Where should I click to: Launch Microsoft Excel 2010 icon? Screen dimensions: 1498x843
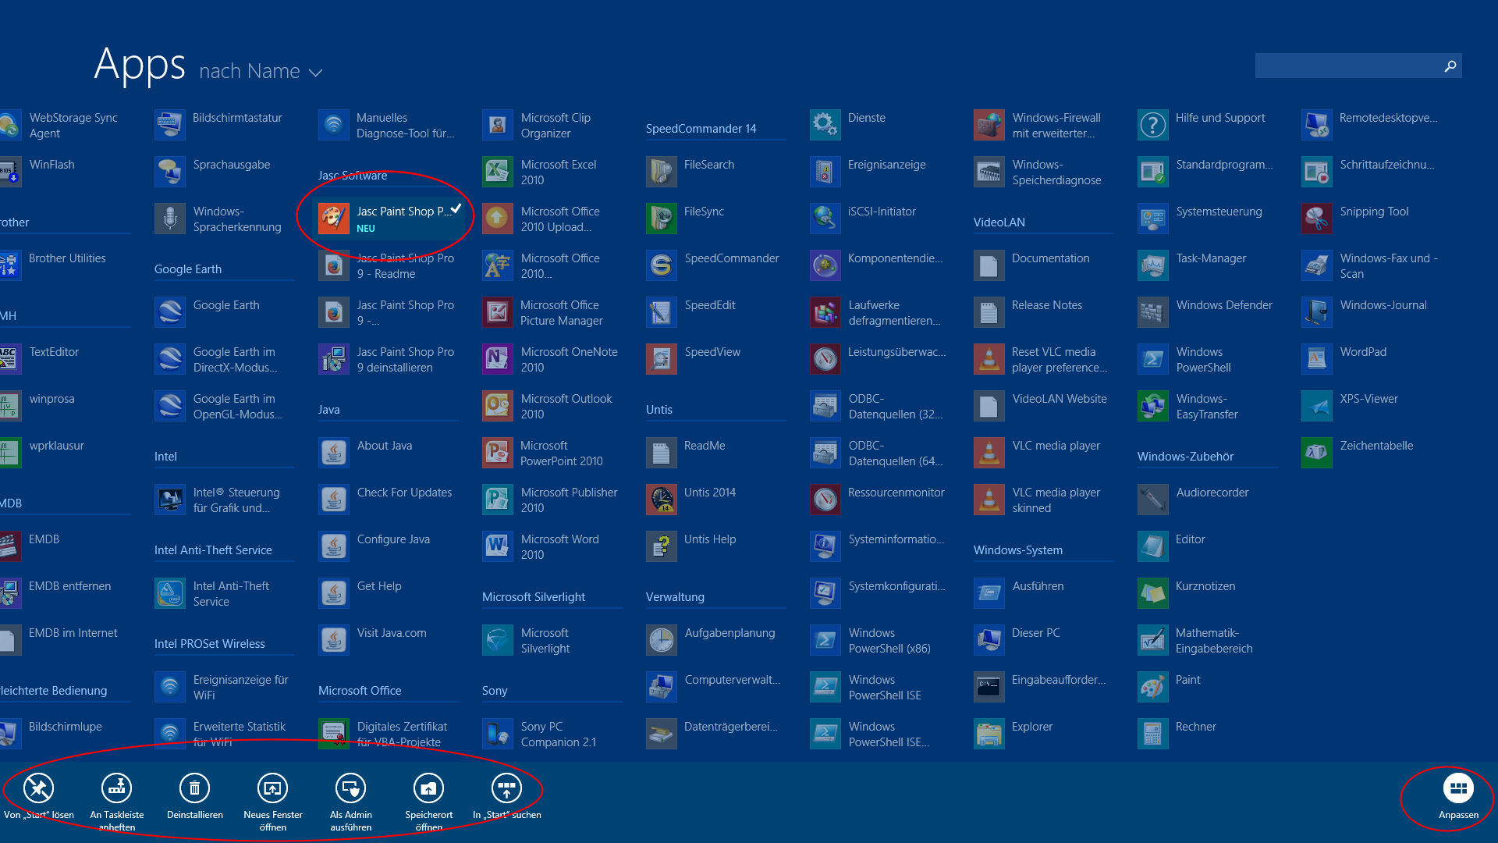click(497, 172)
